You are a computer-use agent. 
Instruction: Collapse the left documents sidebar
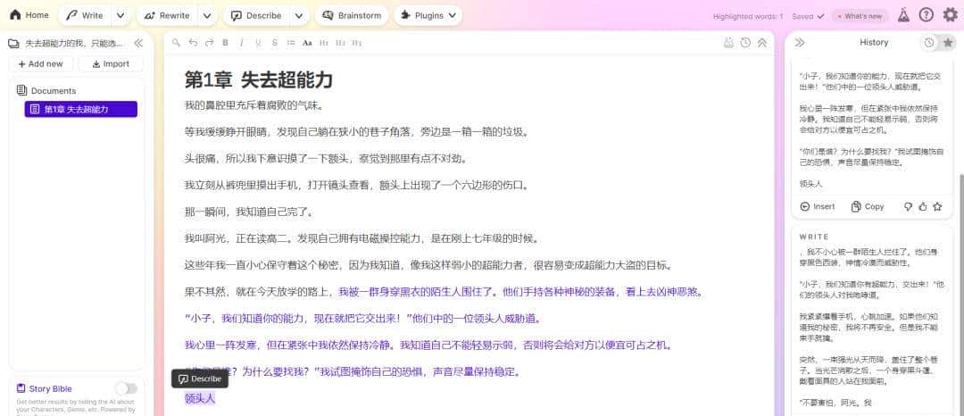click(138, 43)
